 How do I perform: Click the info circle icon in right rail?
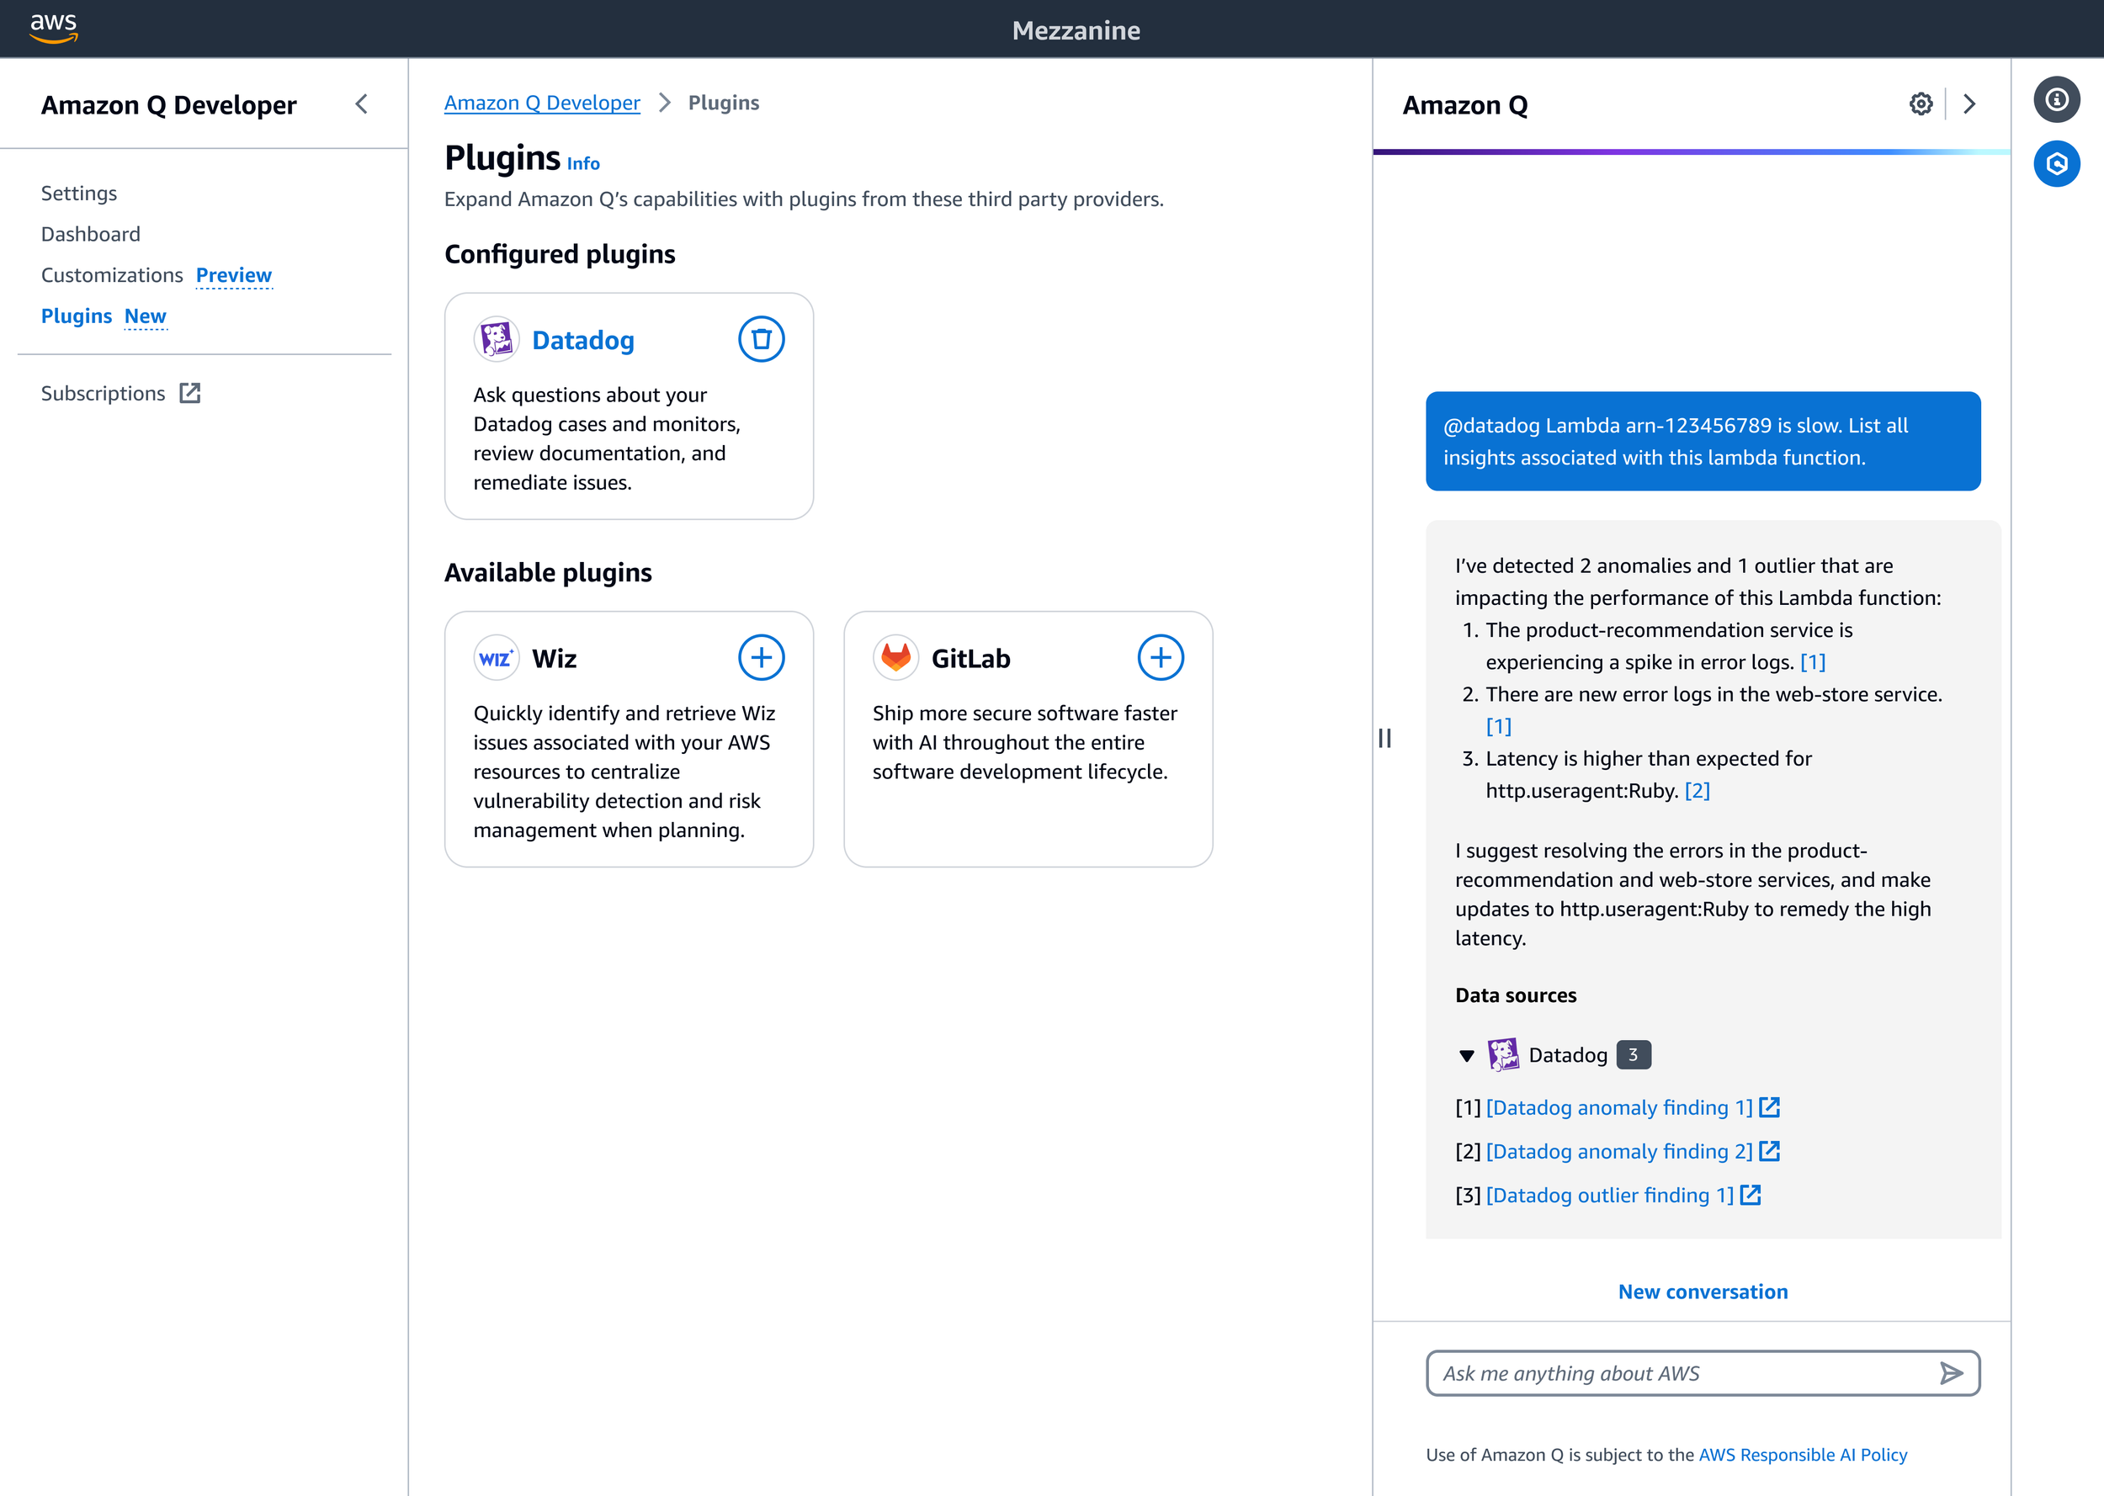click(x=2056, y=99)
